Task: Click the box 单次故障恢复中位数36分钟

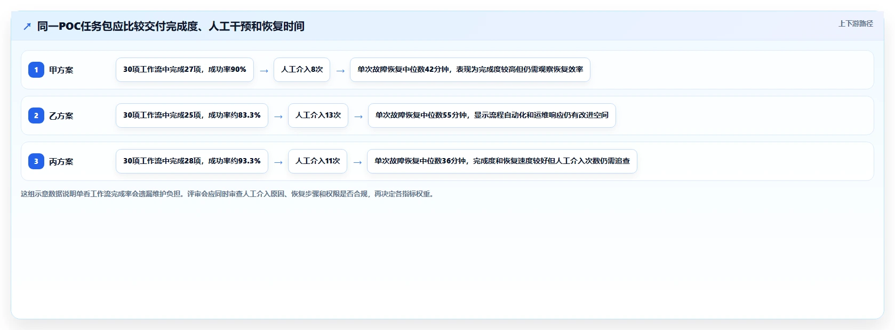Action: 502,161
